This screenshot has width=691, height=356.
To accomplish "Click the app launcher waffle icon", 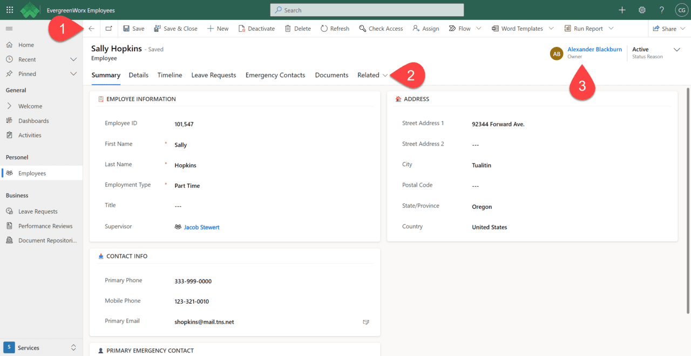I will (x=10, y=10).
